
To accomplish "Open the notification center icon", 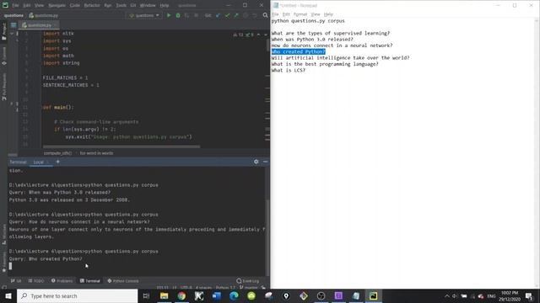I will [529, 295].
